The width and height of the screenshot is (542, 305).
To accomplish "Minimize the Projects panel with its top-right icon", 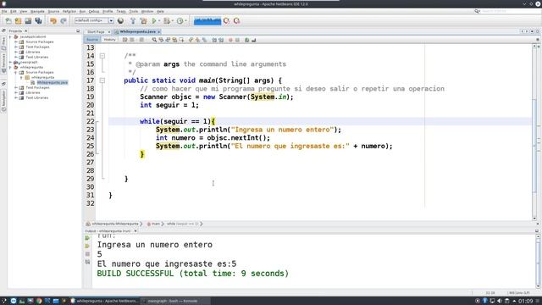I will (x=78, y=31).
